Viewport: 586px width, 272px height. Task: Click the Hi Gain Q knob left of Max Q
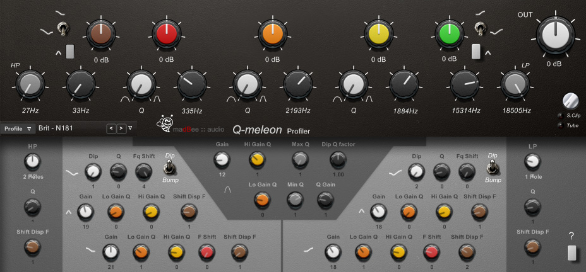pos(257,159)
